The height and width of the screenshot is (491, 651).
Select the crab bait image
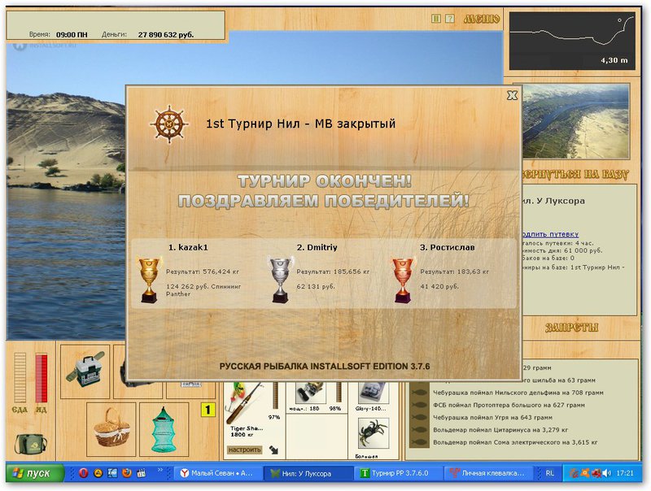(374, 433)
